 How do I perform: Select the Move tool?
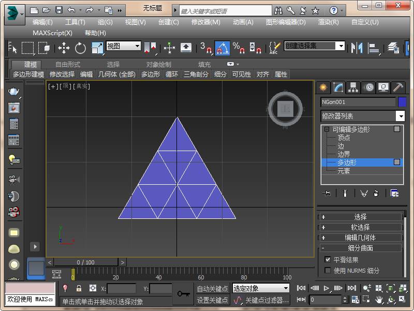point(64,48)
